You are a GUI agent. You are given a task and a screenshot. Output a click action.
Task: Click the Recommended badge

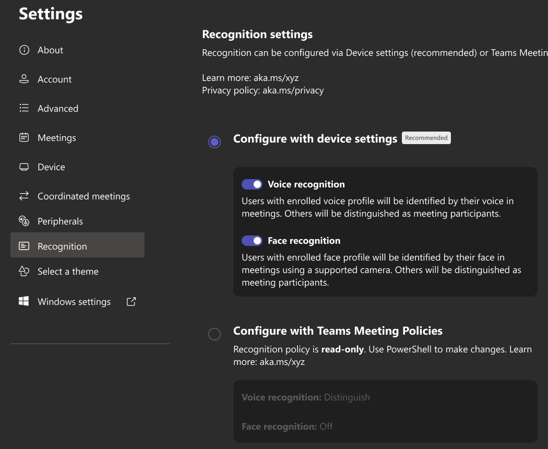pyautogui.click(x=426, y=138)
